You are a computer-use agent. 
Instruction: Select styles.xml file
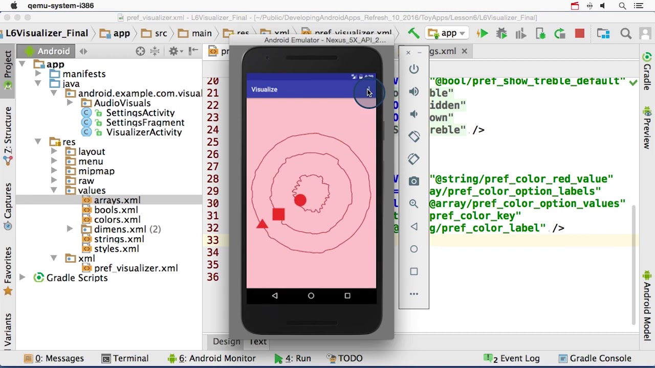click(116, 249)
